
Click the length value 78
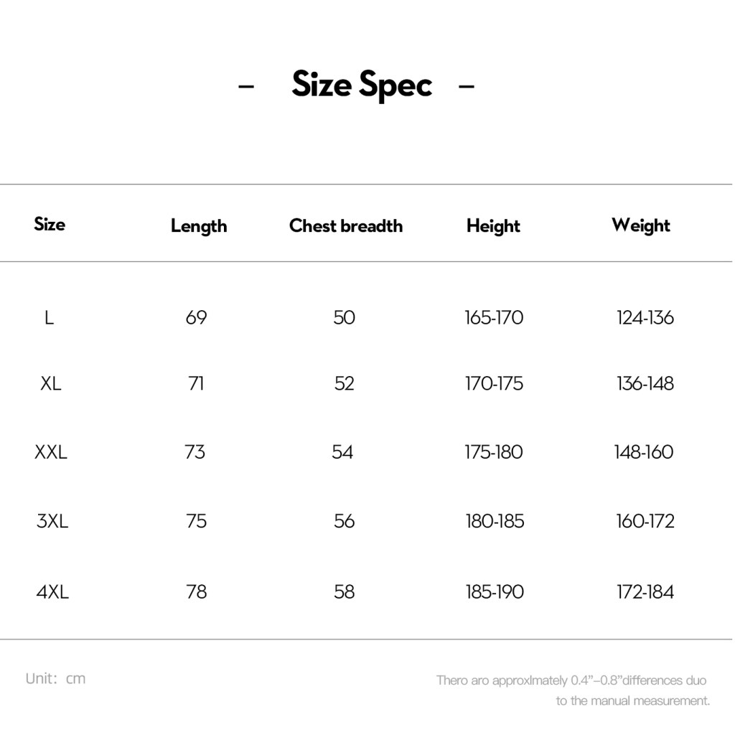point(197,591)
